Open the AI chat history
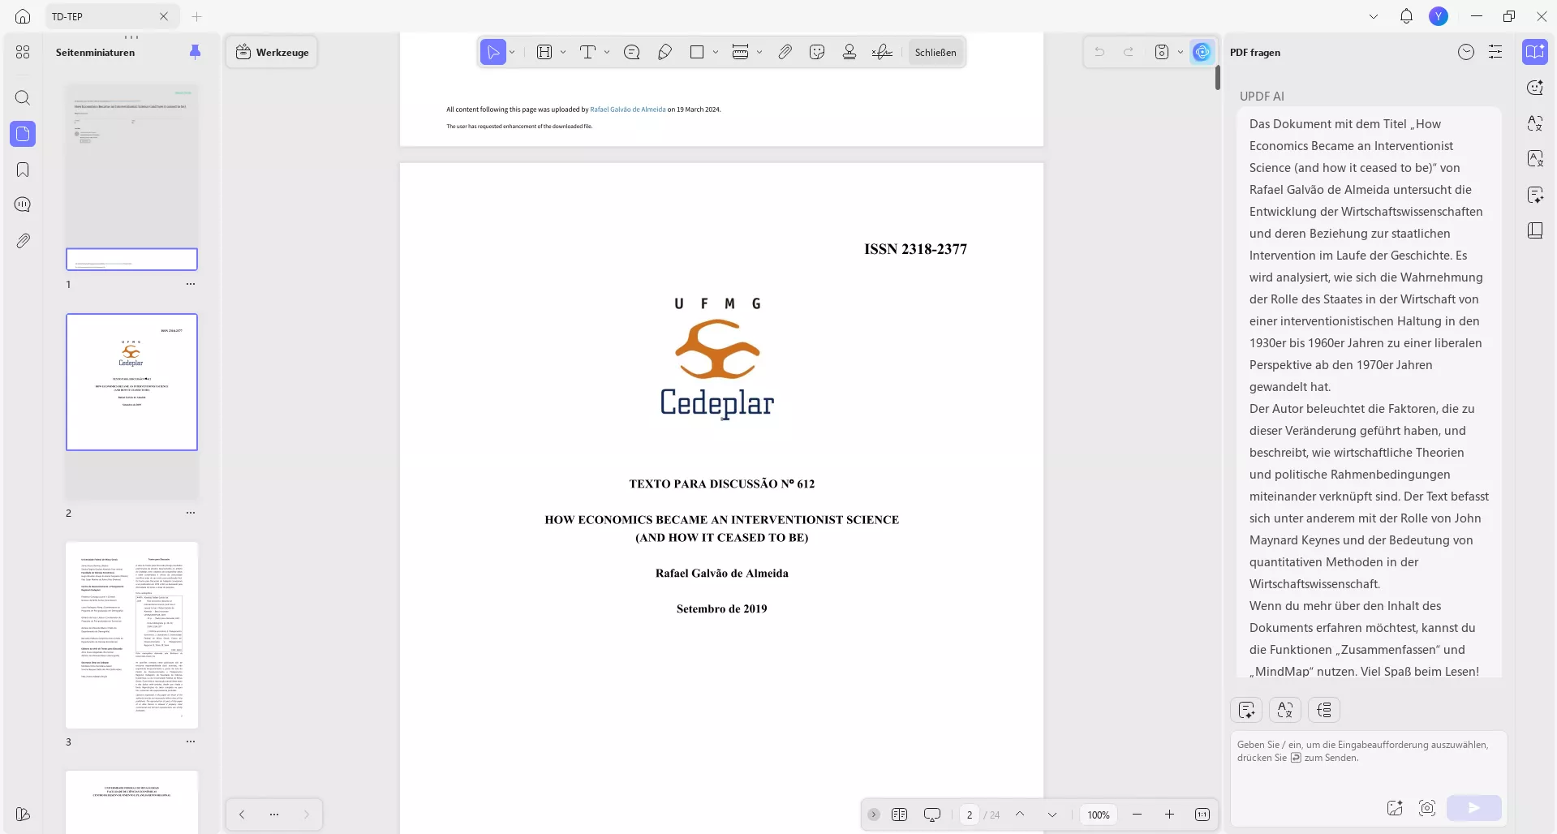The height and width of the screenshot is (834, 1557). tap(1466, 52)
